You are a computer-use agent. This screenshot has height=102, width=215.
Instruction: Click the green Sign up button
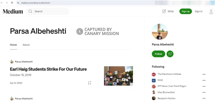[x=185, y=11]
